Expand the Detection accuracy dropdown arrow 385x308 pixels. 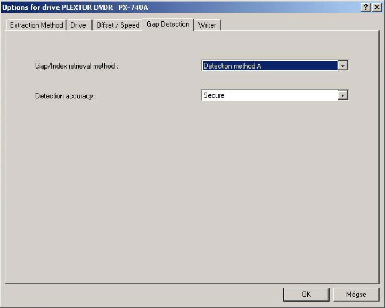coord(343,96)
